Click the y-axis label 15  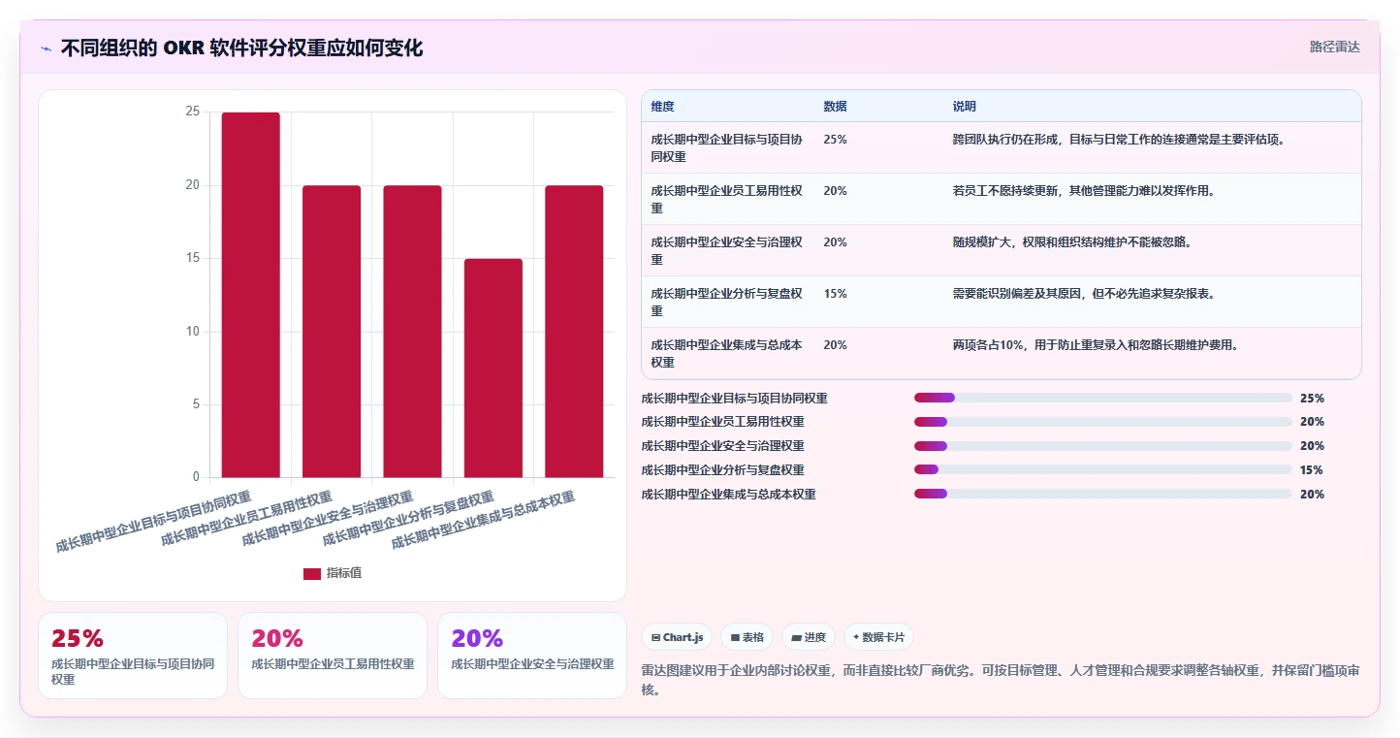click(x=192, y=258)
